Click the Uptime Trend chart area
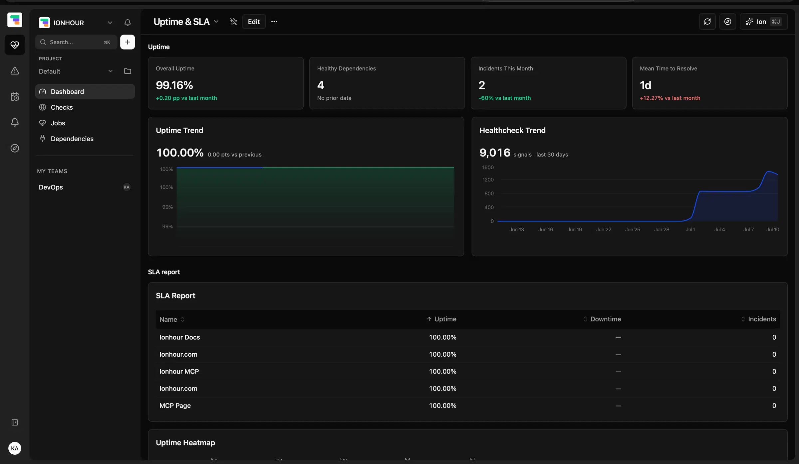Viewport: 799px width, 464px height. click(315, 206)
